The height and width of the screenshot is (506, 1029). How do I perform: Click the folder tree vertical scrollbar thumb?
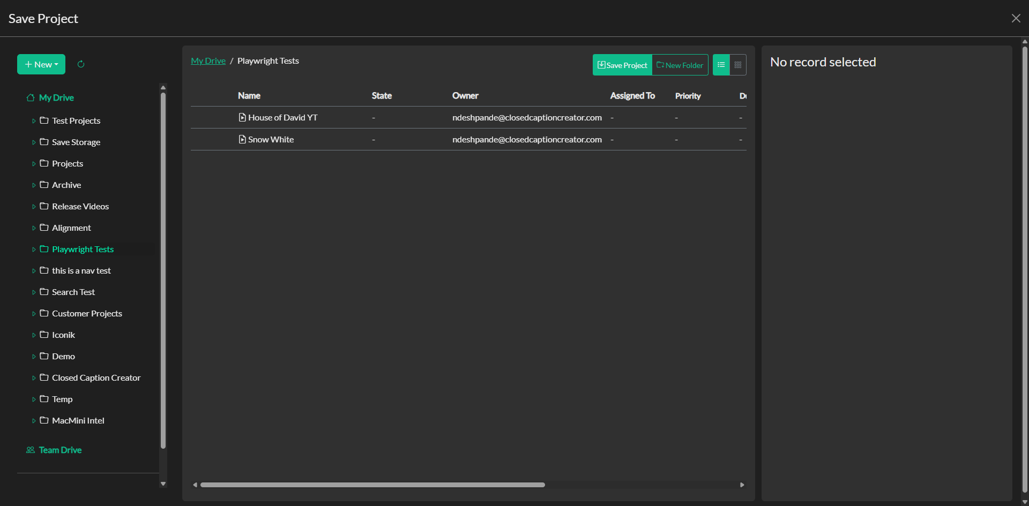coord(163,270)
